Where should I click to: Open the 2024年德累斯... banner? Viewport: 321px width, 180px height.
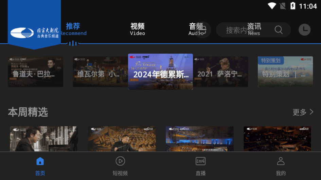pyautogui.click(x=160, y=72)
